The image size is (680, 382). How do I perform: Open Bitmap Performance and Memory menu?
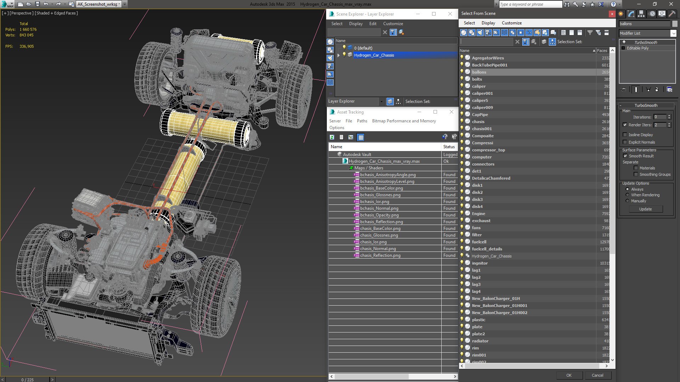pos(404,121)
